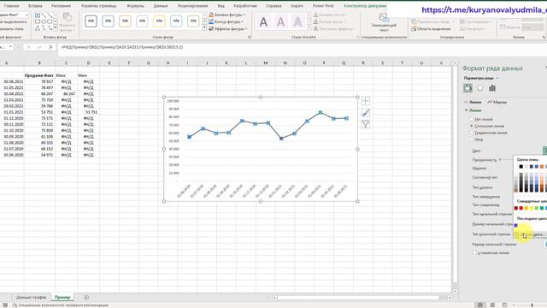
Task: Insert the triangle shape from shapes gallery
Action: (x=38, y=28)
